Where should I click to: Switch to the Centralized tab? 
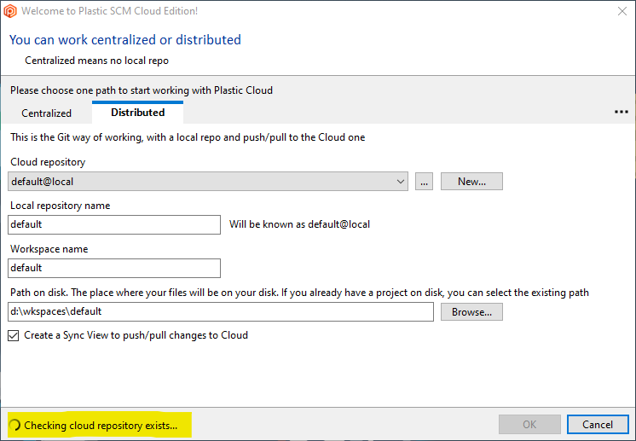46,113
